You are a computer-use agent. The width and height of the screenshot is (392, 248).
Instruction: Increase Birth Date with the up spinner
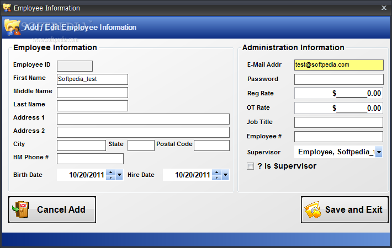click(110, 172)
